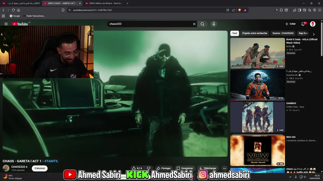
Task: Select D'après votre recherche chip
Action: tap(255, 33)
